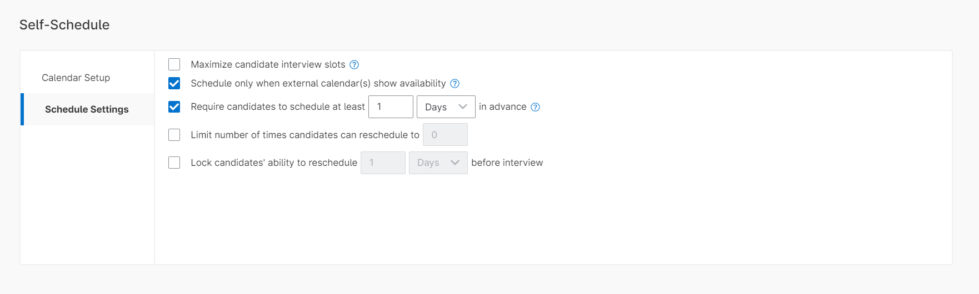Open the Days dropdown before 'before interview'

click(438, 163)
